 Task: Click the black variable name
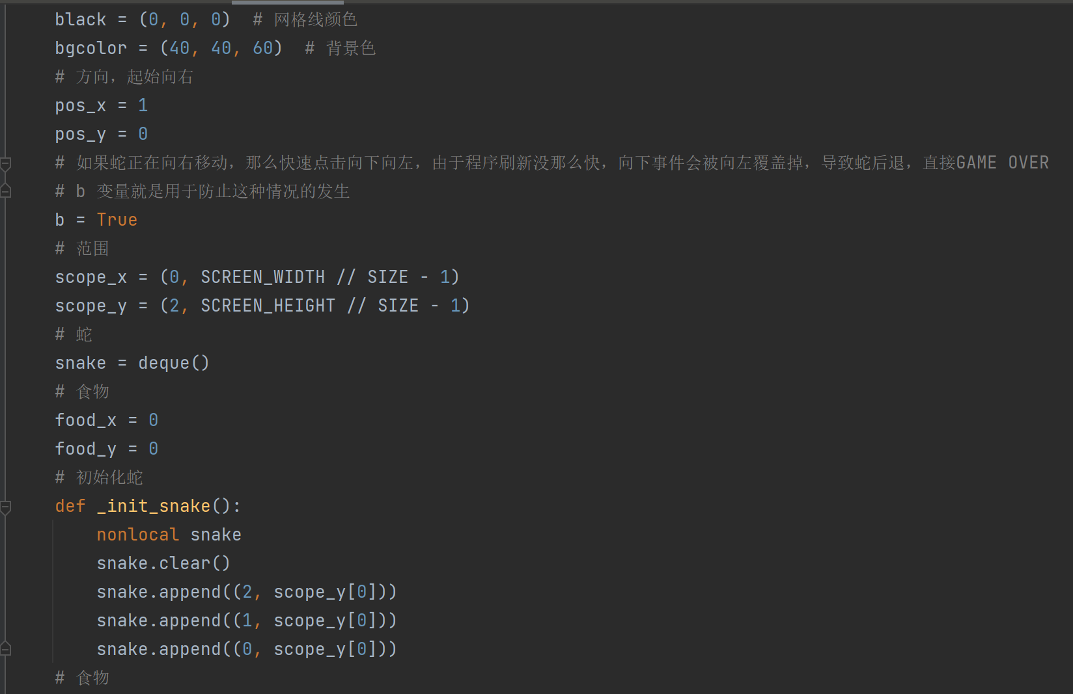tap(80, 20)
